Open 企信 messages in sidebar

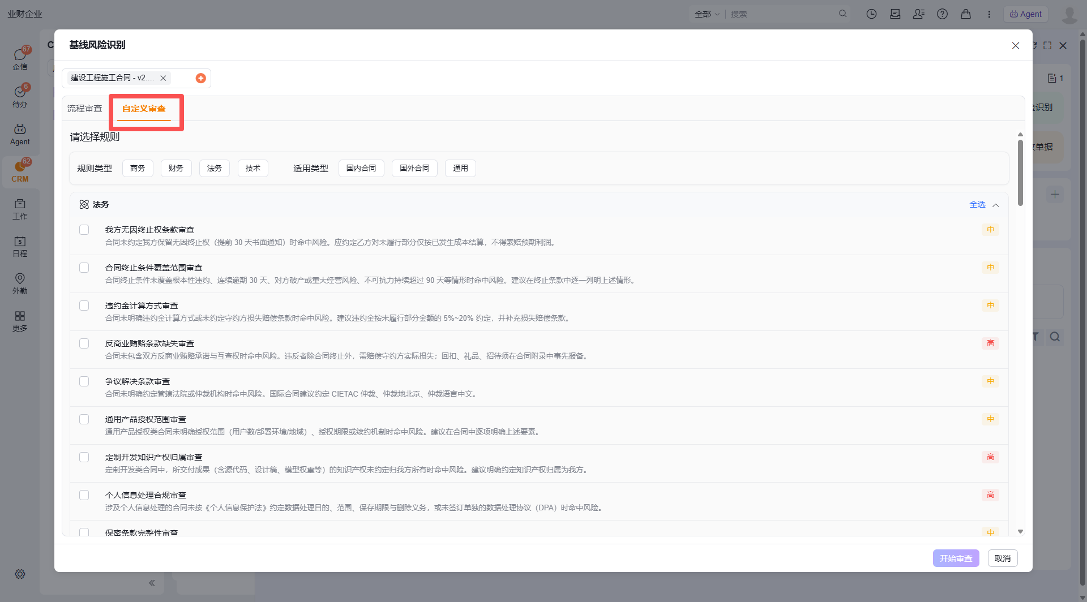click(x=20, y=59)
